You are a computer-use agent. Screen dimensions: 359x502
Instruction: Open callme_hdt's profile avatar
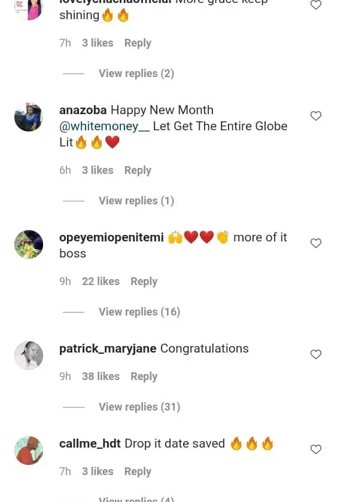[29, 451]
